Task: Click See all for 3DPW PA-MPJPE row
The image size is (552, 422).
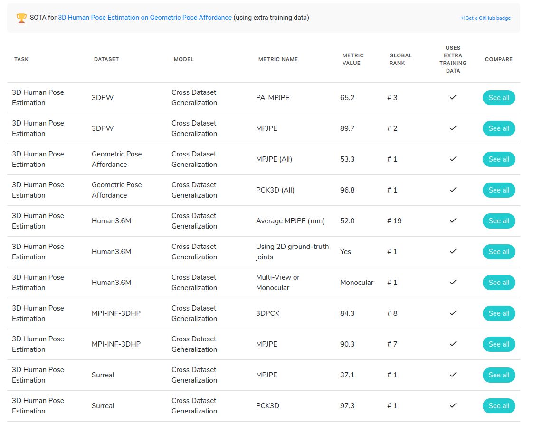Action: coord(498,98)
